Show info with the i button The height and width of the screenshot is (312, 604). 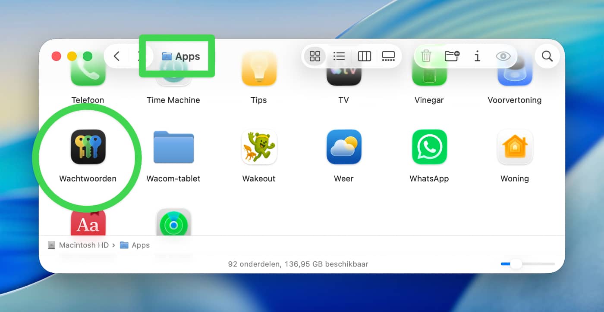[x=477, y=56]
